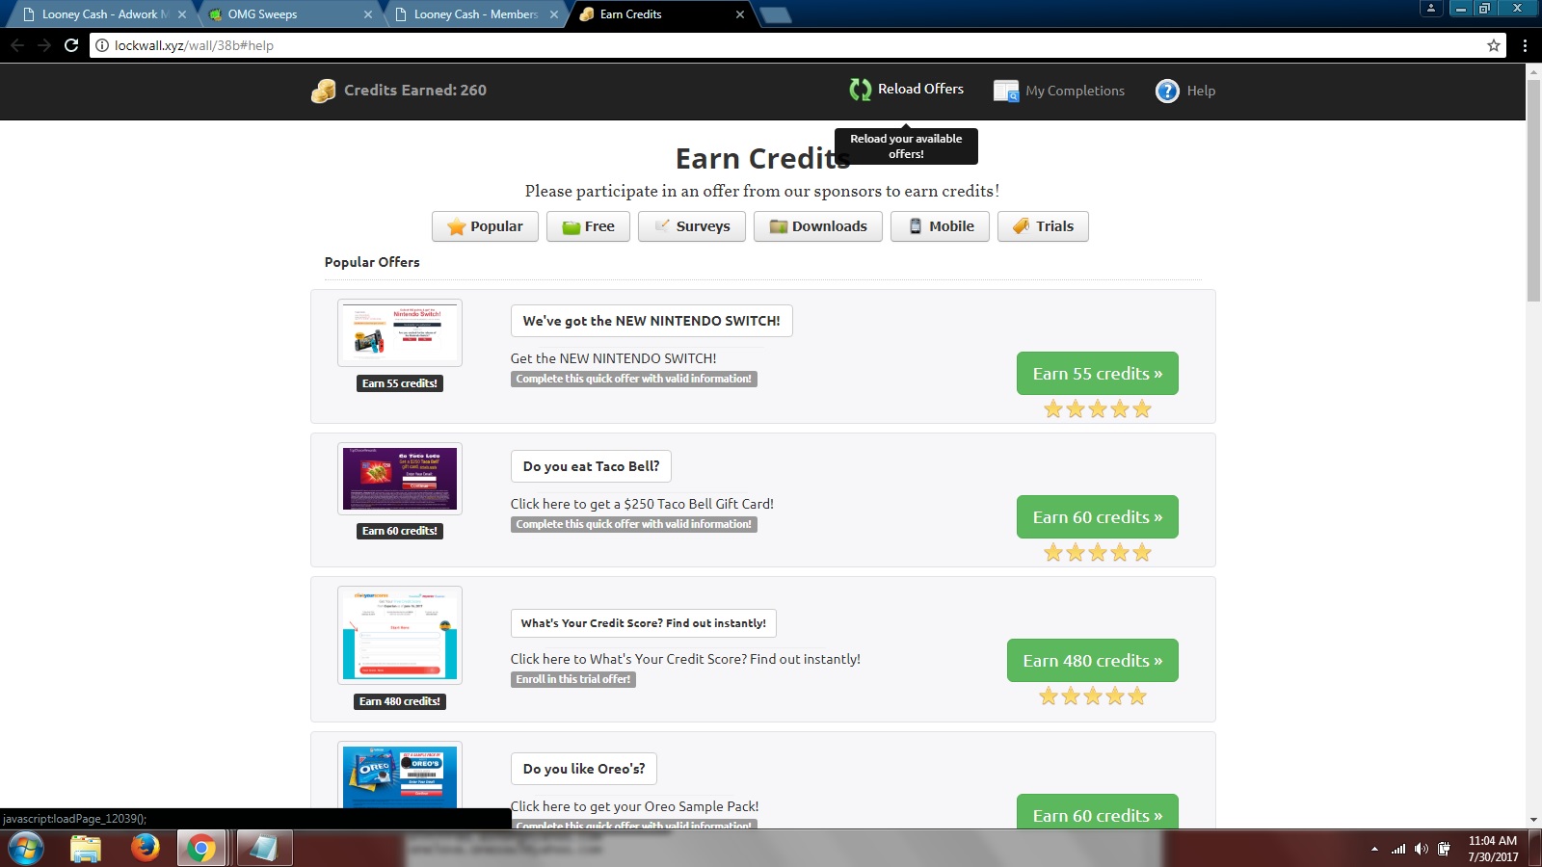Click the green Earn 60 credits button for Oreo offer
Viewport: 1542px width, 867px height.
(x=1098, y=812)
